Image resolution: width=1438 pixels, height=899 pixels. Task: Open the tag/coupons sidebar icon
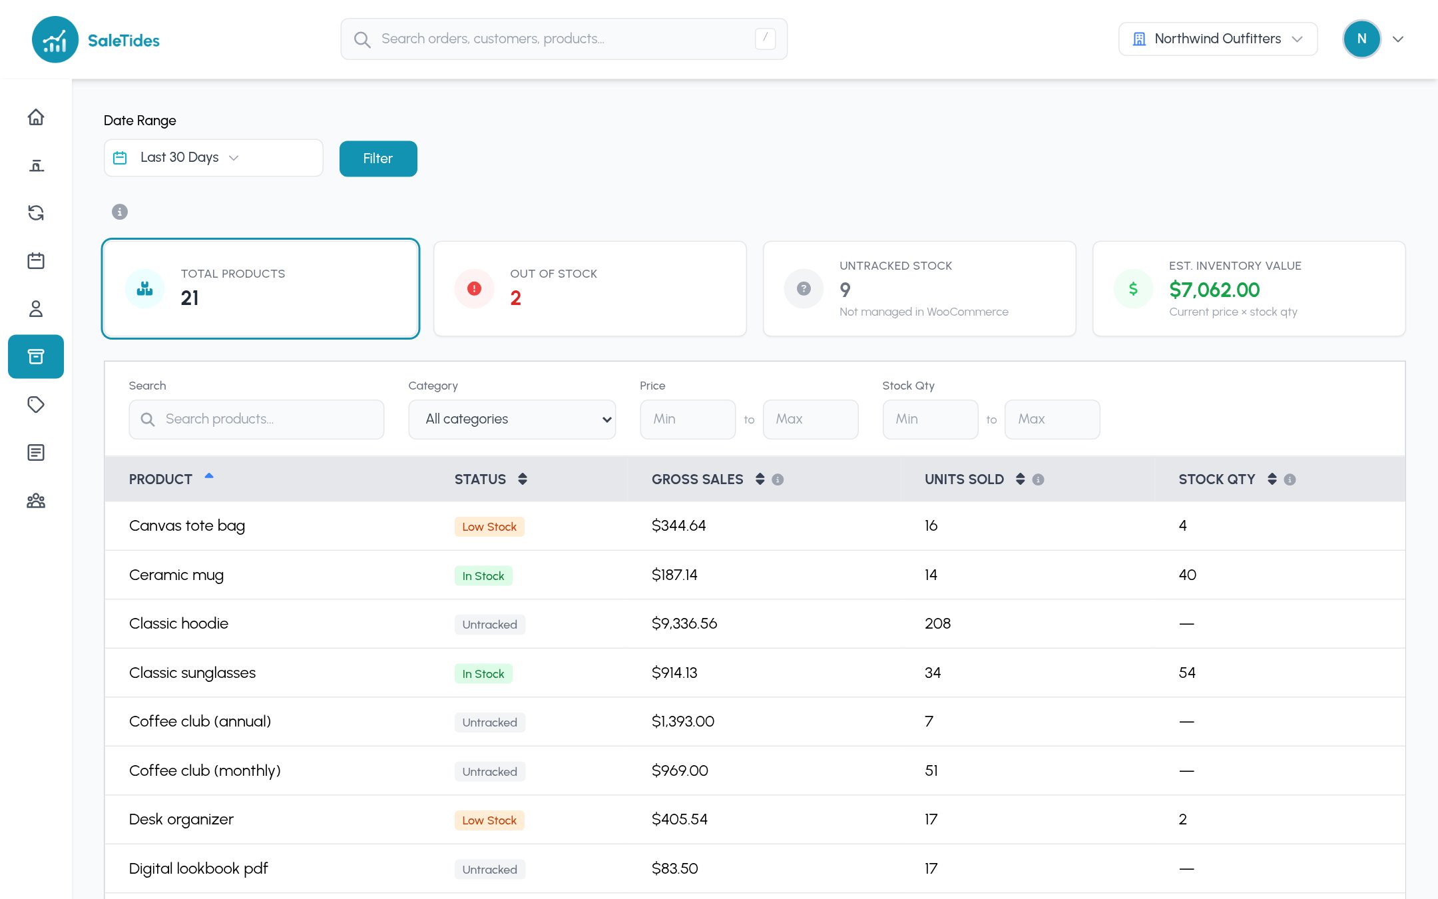click(36, 405)
